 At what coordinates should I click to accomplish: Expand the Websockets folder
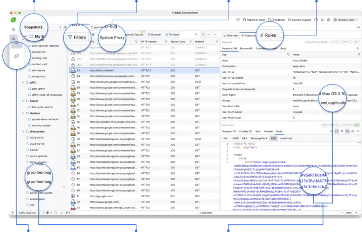click(23, 132)
